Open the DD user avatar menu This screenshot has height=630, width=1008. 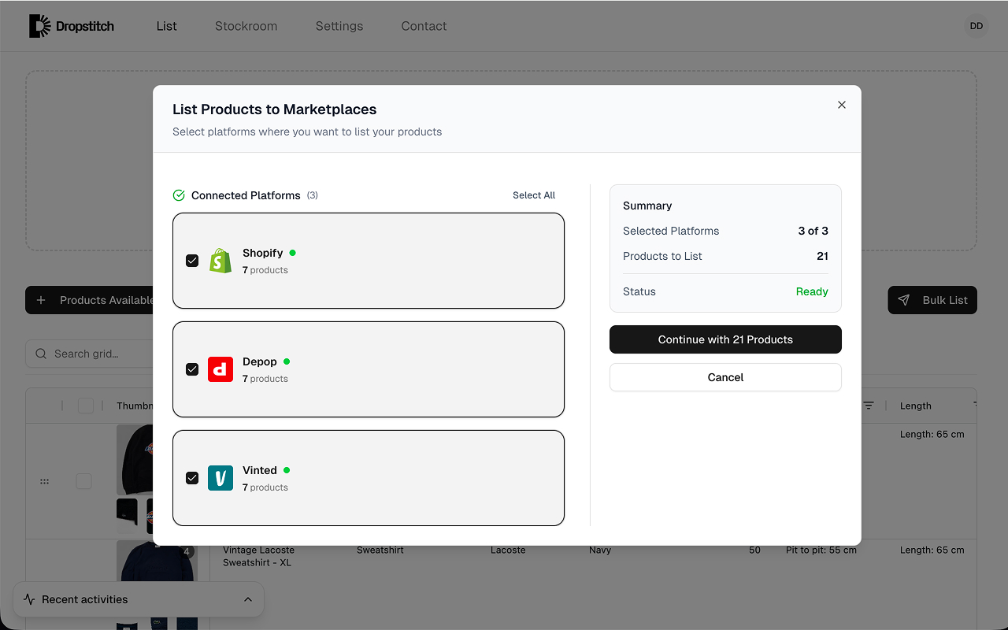tap(976, 26)
